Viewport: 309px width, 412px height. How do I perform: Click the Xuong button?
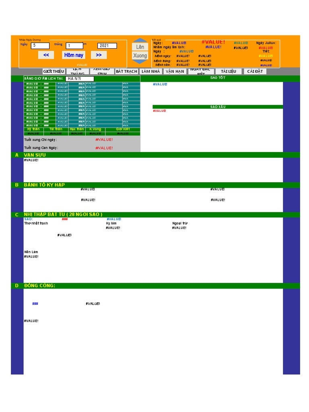tap(140, 56)
